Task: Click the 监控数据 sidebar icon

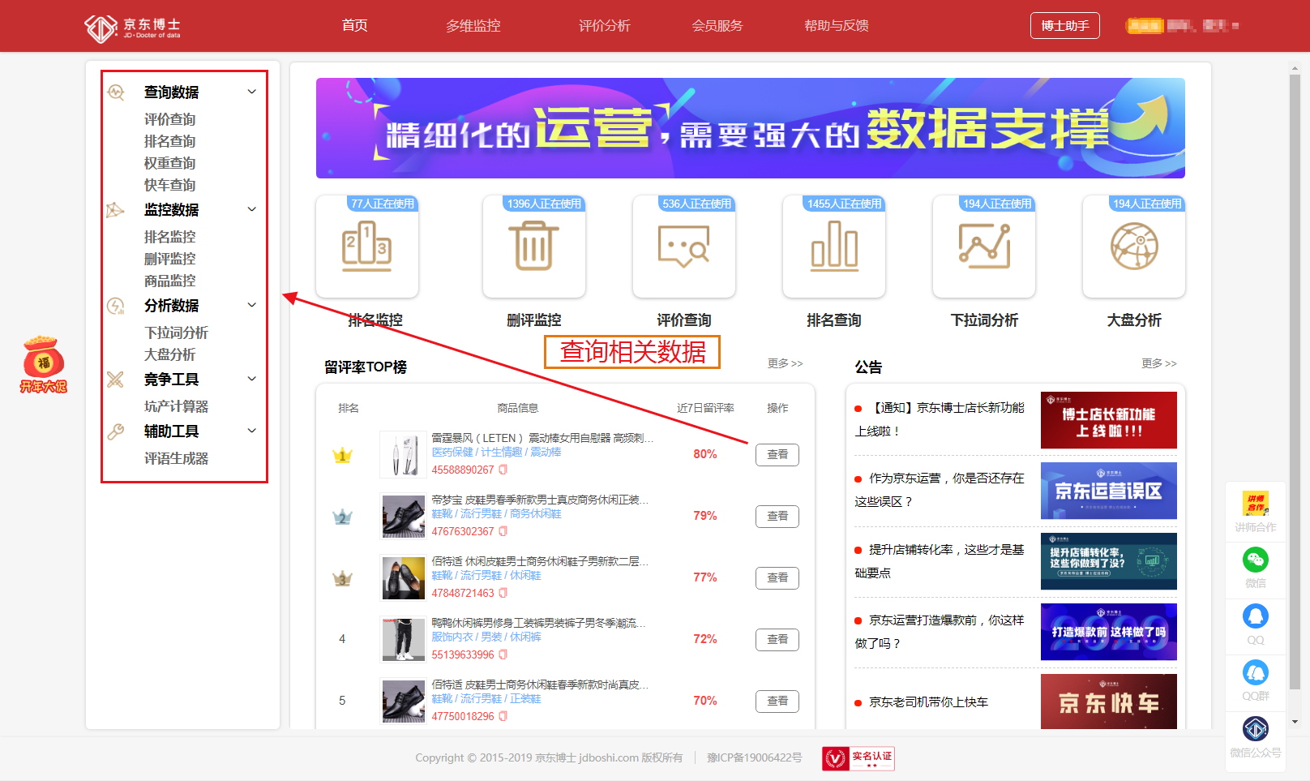Action: coord(115,210)
